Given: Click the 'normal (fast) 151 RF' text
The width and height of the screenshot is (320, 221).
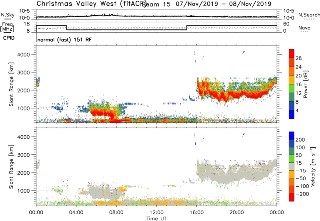Looking at the screenshot, I should (x=64, y=39).
